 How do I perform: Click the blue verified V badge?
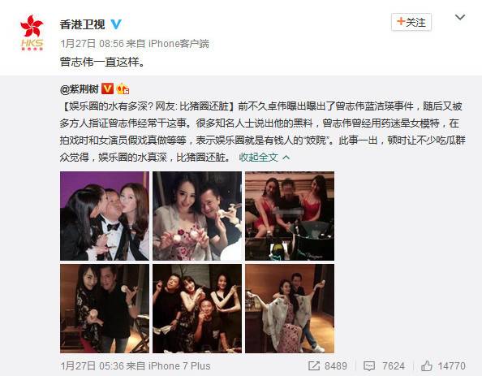[x=116, y=24]
